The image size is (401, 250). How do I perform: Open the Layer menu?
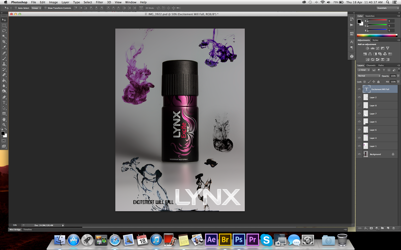pyautogui.click(x=65, y=2)
